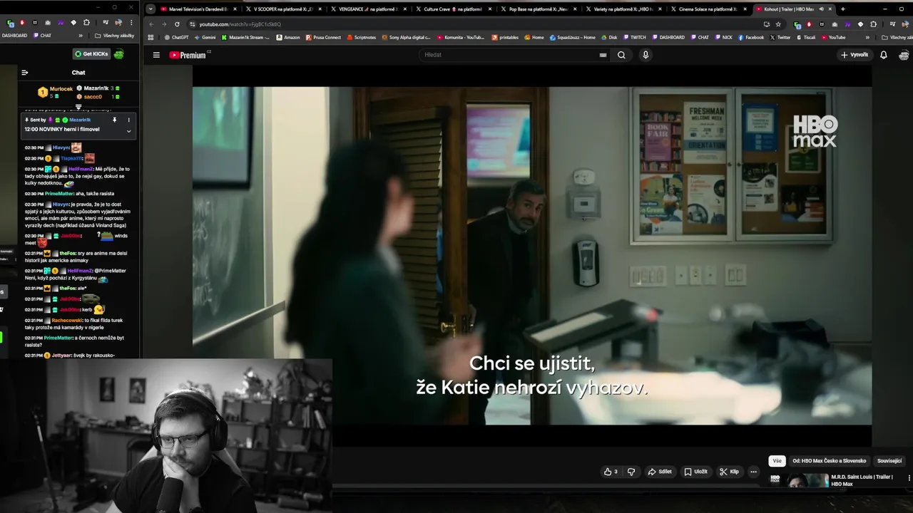
Task: Switch to the V SCOOPER na platformě X tab
Action: pyautogui.click(x=282, y=9)
